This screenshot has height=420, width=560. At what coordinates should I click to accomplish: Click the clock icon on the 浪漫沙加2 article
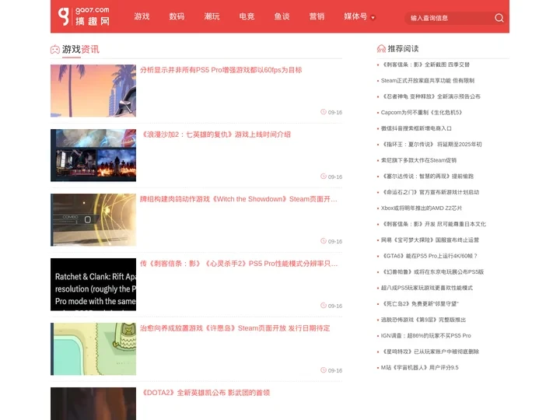(324, 177)
